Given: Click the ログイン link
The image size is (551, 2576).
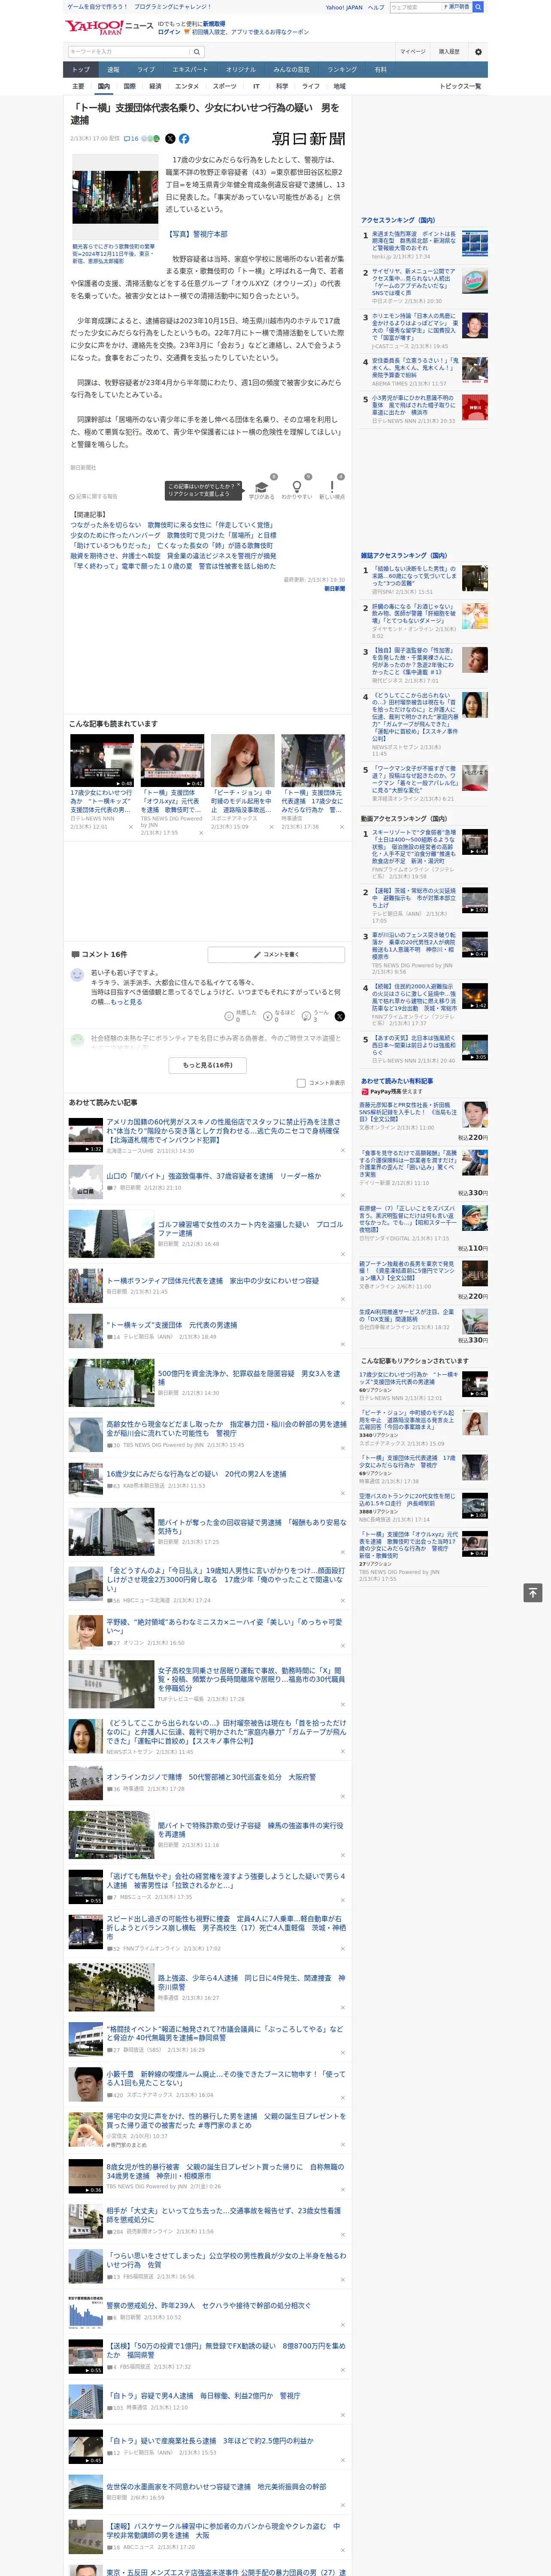Looking at the screenshot, I should [169, 32].
